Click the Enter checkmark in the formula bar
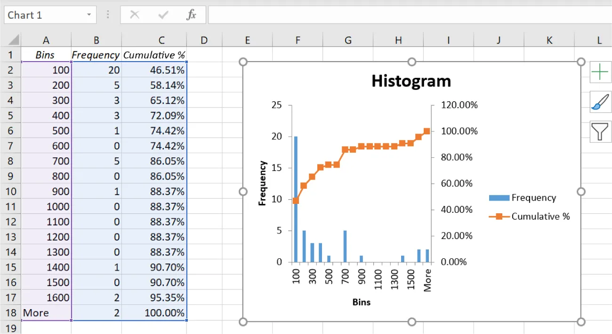Screen dimensions: 612x334 [x=162, y=15]
